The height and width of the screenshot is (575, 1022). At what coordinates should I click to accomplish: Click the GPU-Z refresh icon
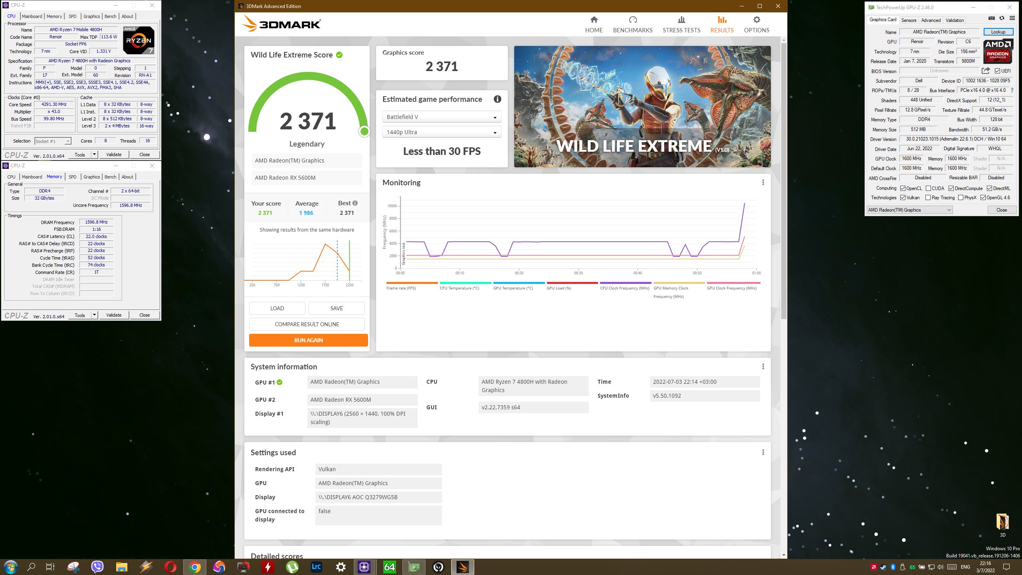(x=1002, y=18)
